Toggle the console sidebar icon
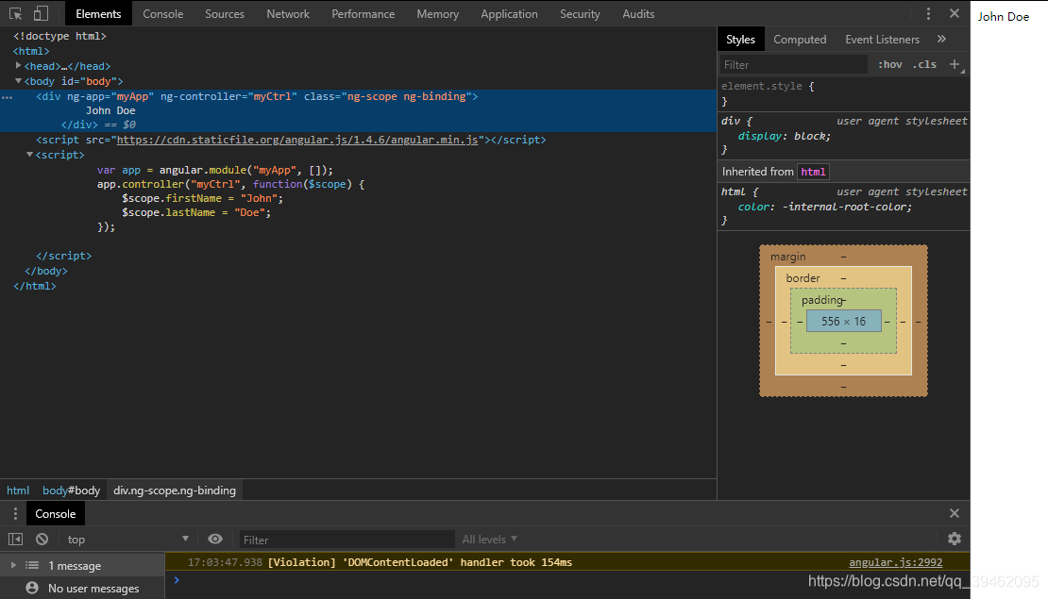1048x599 pixels. pos(15,539)
